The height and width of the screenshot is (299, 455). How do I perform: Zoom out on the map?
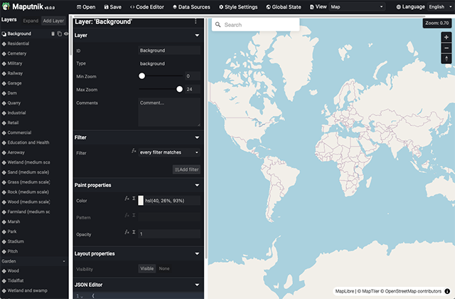point(446,48)
